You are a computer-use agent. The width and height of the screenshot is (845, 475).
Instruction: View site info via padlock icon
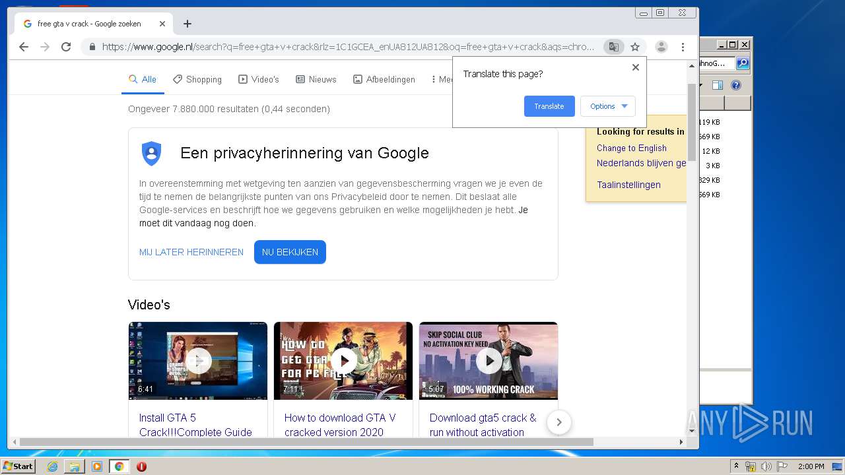click(x=92, y=47)
